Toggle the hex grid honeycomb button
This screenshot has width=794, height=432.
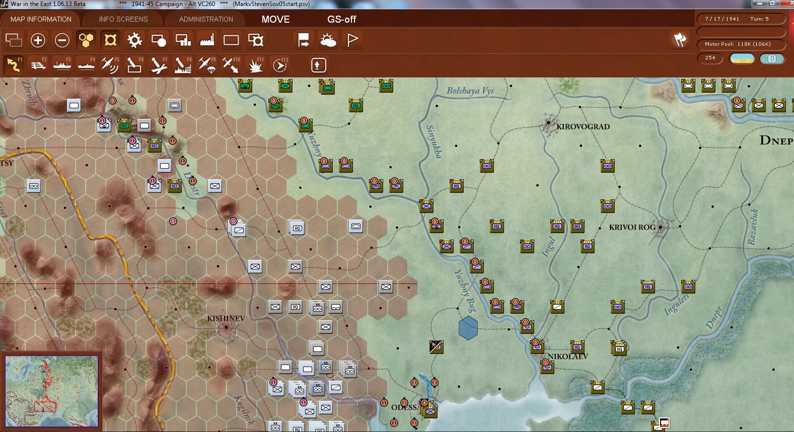pyautogui.click(x=86, y=40)
